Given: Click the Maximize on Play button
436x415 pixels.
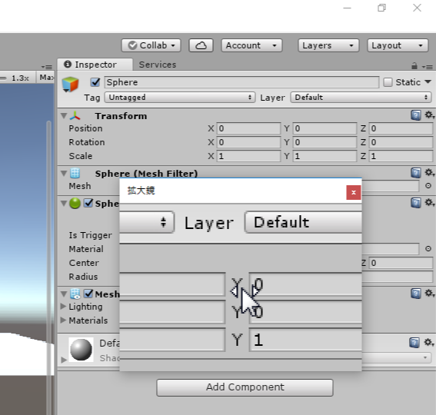Looking at the screenshot, I should (45, 78).
